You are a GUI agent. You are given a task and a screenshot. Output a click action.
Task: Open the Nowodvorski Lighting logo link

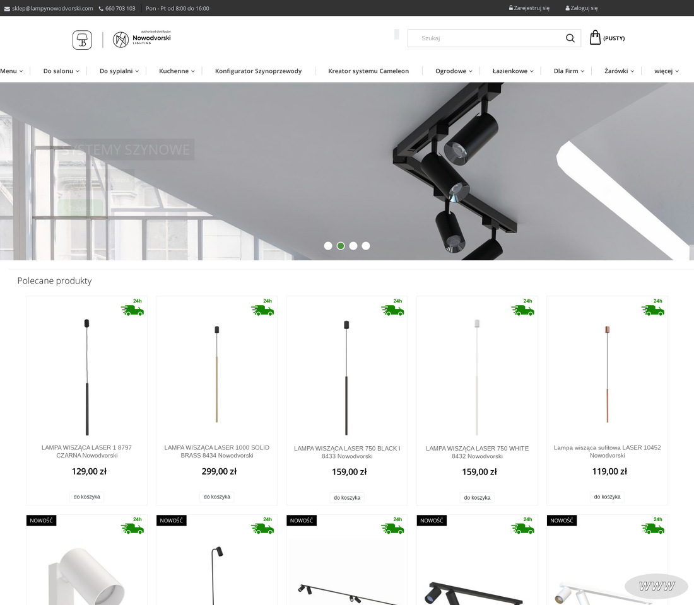click(141, 39)
